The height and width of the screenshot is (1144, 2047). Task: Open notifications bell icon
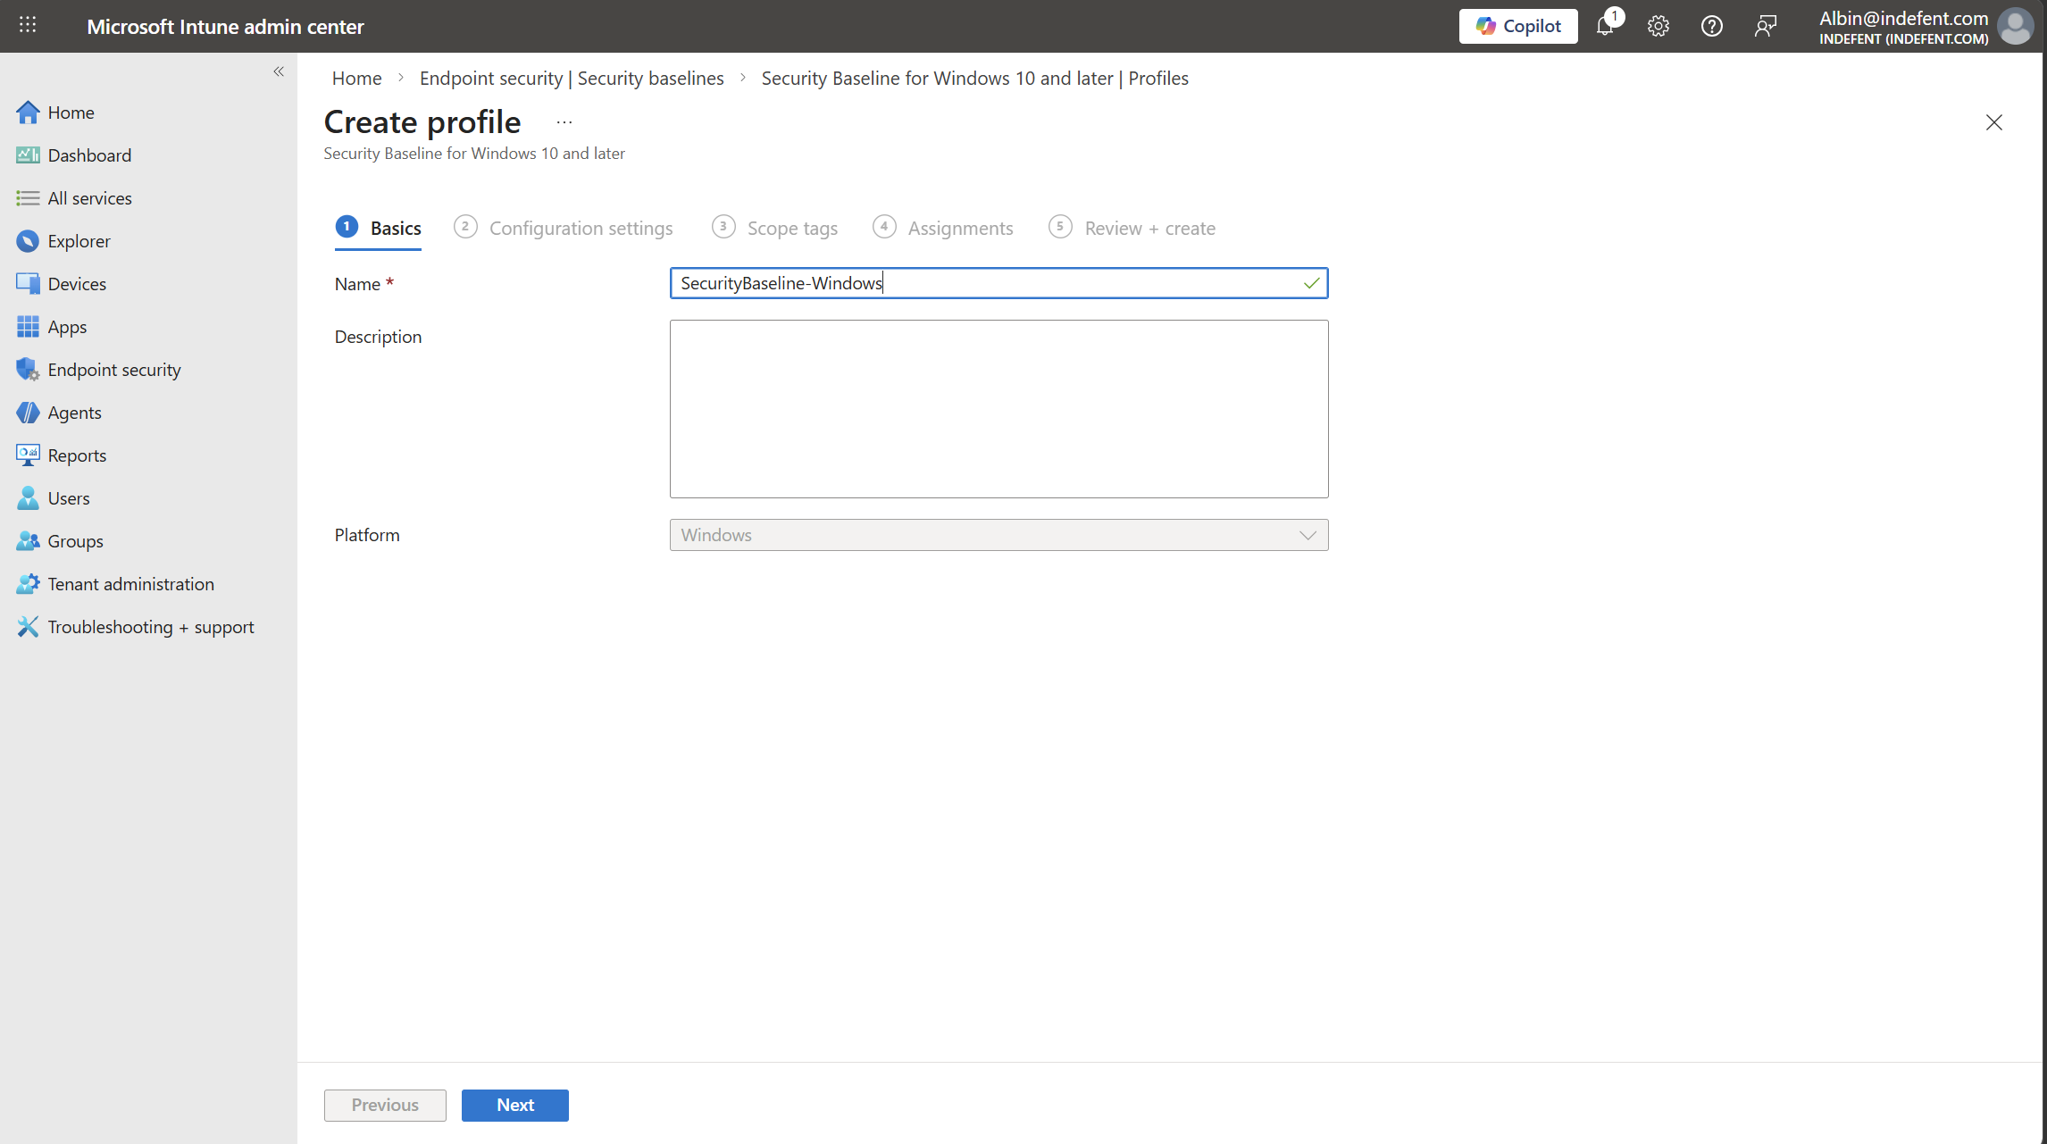(1605, 26)
